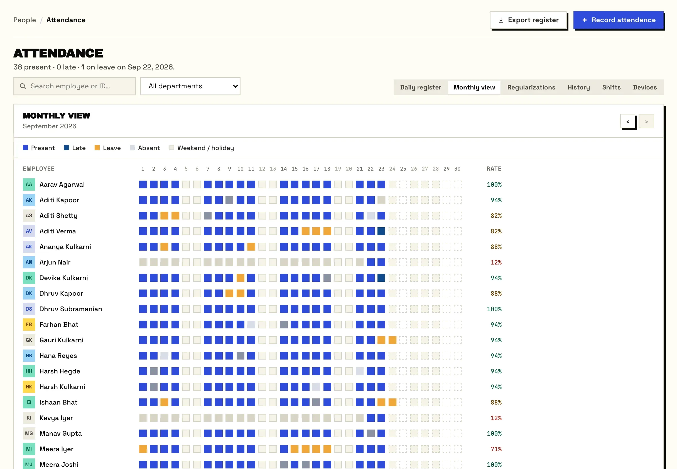The width and height of the screenshot is (677, 469).
Task: Click Meera Iyer's leave cell on day 1
Action: click(x=143, y=449)
